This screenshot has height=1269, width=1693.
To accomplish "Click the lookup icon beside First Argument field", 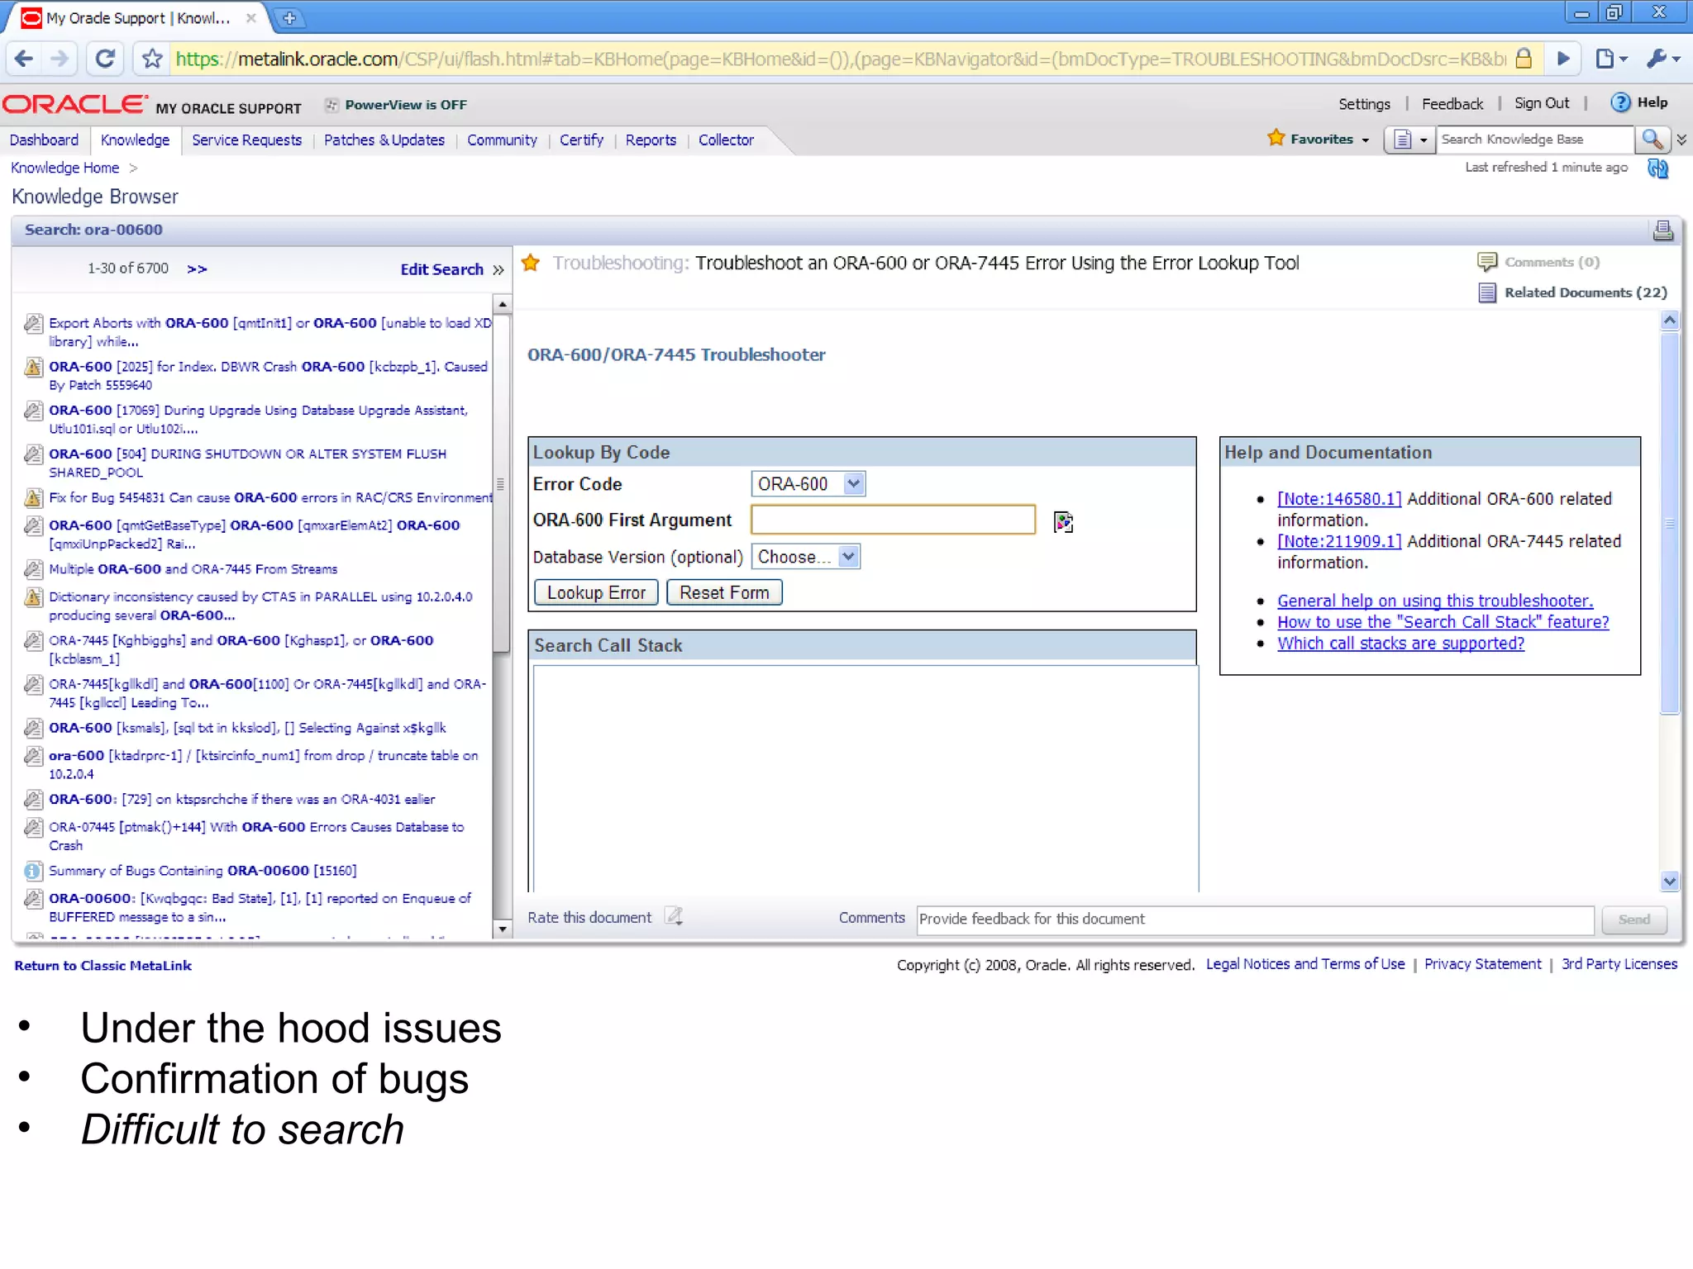I will pos(1063,522).
